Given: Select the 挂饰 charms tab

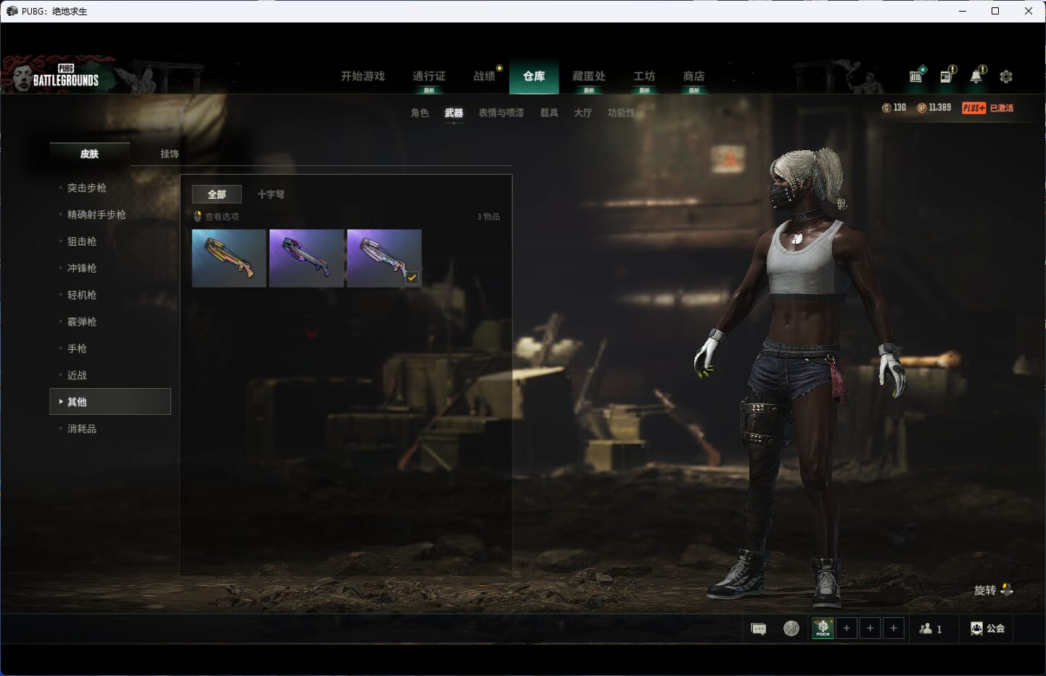Looking at the screenshot, I should point(170,154).
